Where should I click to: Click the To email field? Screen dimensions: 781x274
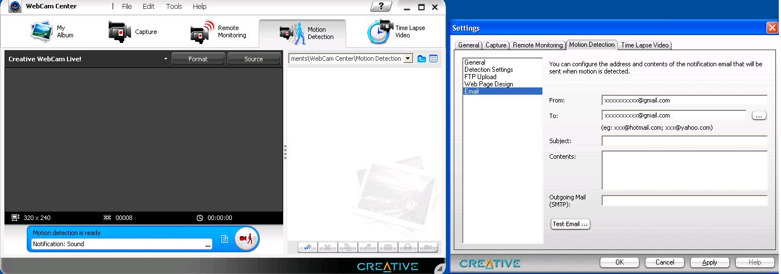674,115
